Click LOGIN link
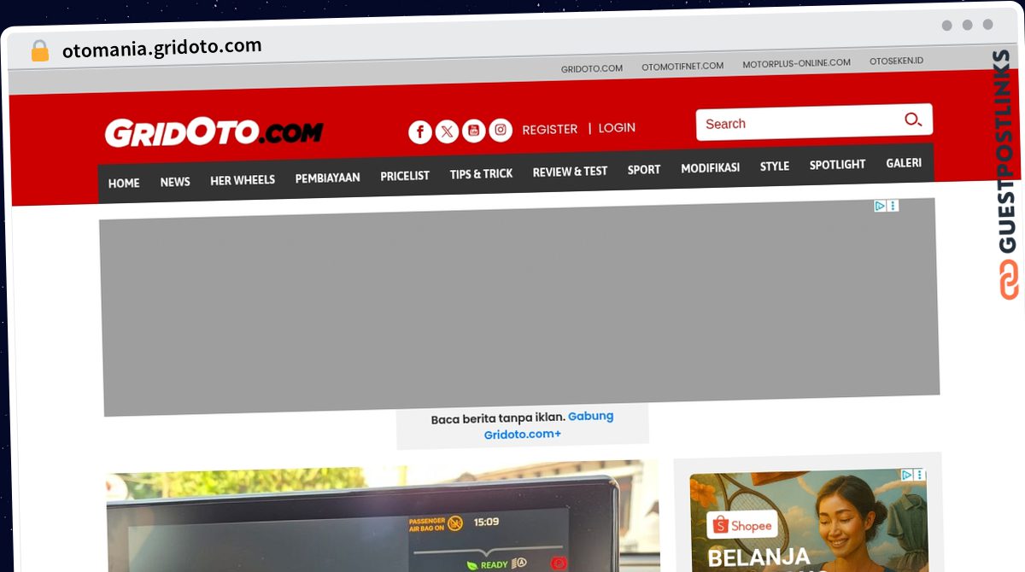Viewport: 1025px width, 572px height. pyautogui.click(x=617, y=127)
